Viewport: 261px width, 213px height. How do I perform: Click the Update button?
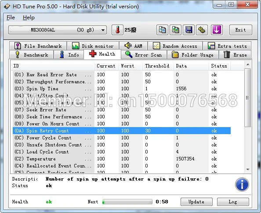(196, 202)
